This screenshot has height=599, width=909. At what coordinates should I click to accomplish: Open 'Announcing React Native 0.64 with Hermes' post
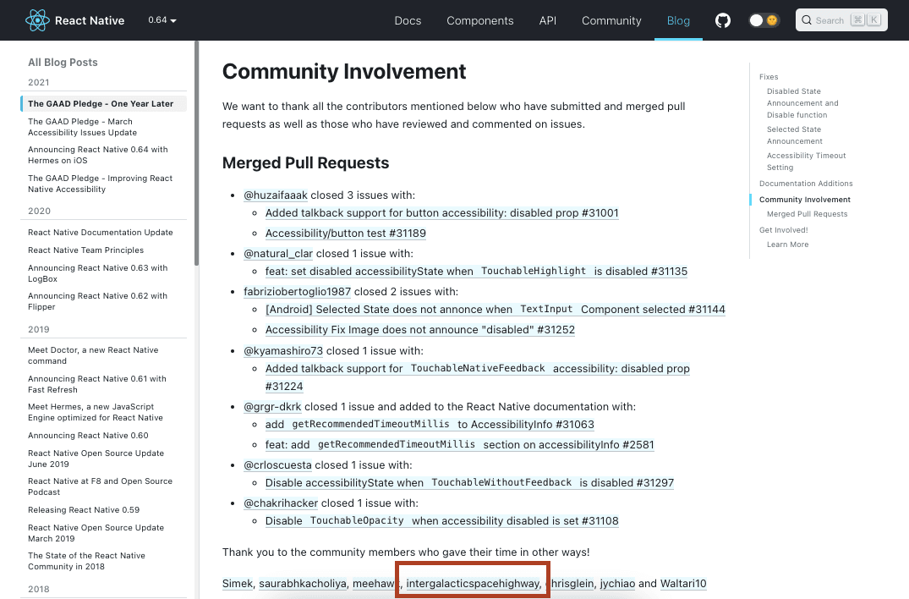click(97, 155)
